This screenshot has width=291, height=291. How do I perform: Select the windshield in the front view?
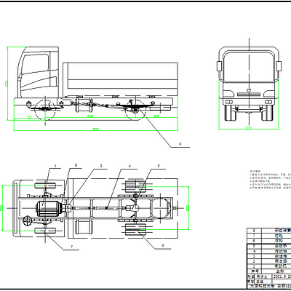tap(249, 67)
